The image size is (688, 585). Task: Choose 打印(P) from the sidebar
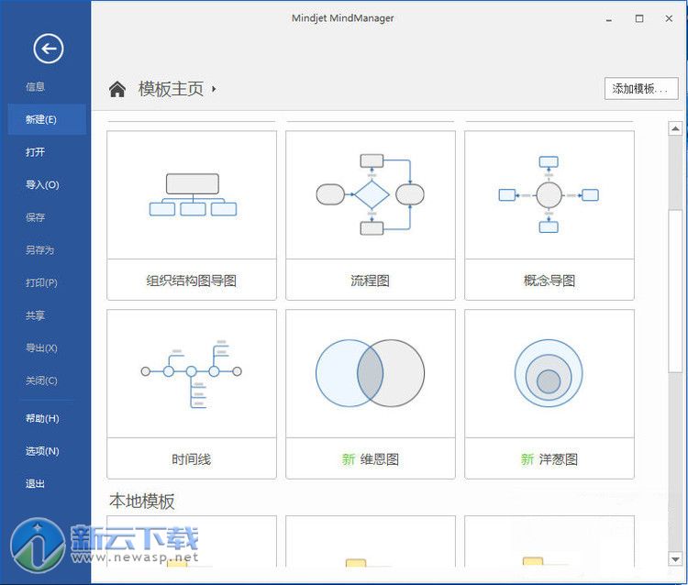pyautogui.click(x=41, y=282)
